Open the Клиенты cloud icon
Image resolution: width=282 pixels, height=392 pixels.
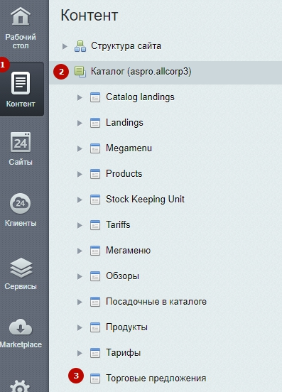pyautogui.click(x=21, y=203)
